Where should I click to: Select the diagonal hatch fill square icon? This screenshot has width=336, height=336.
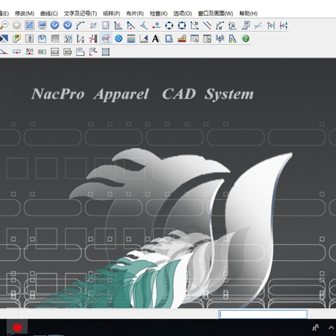[x=106, y=52]
